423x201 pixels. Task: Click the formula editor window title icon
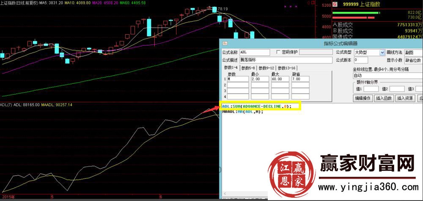(x=225, y=43)
